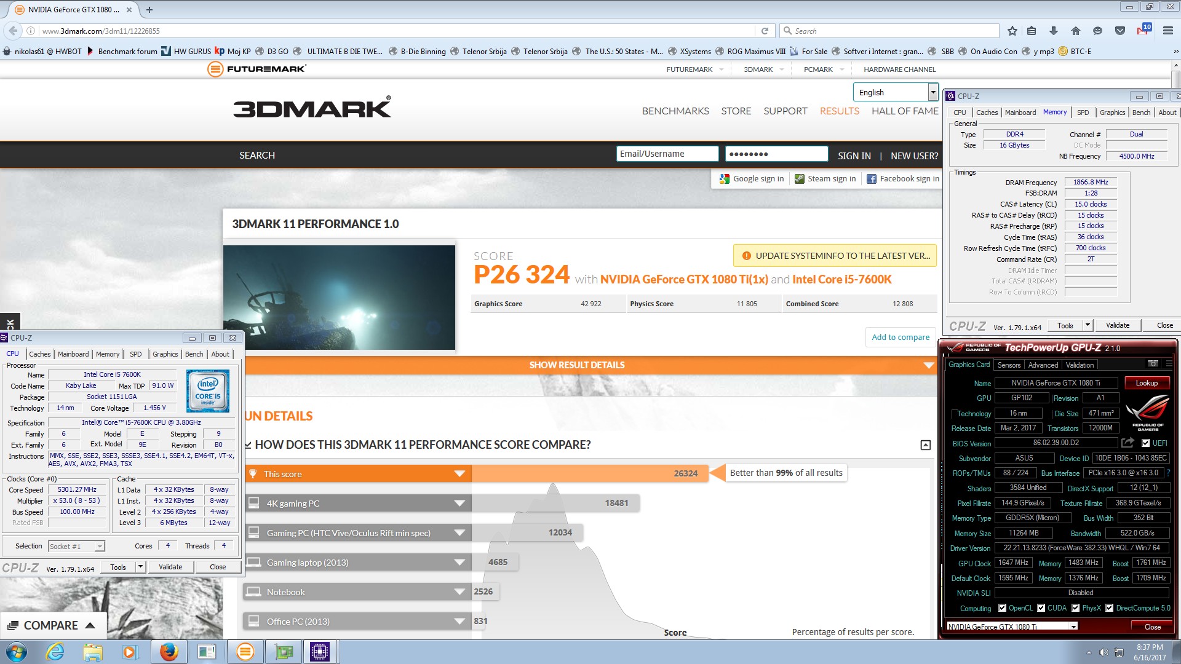Sign in with Steam button
Viewport: 1181px width, 664px height.
point(825,179)
